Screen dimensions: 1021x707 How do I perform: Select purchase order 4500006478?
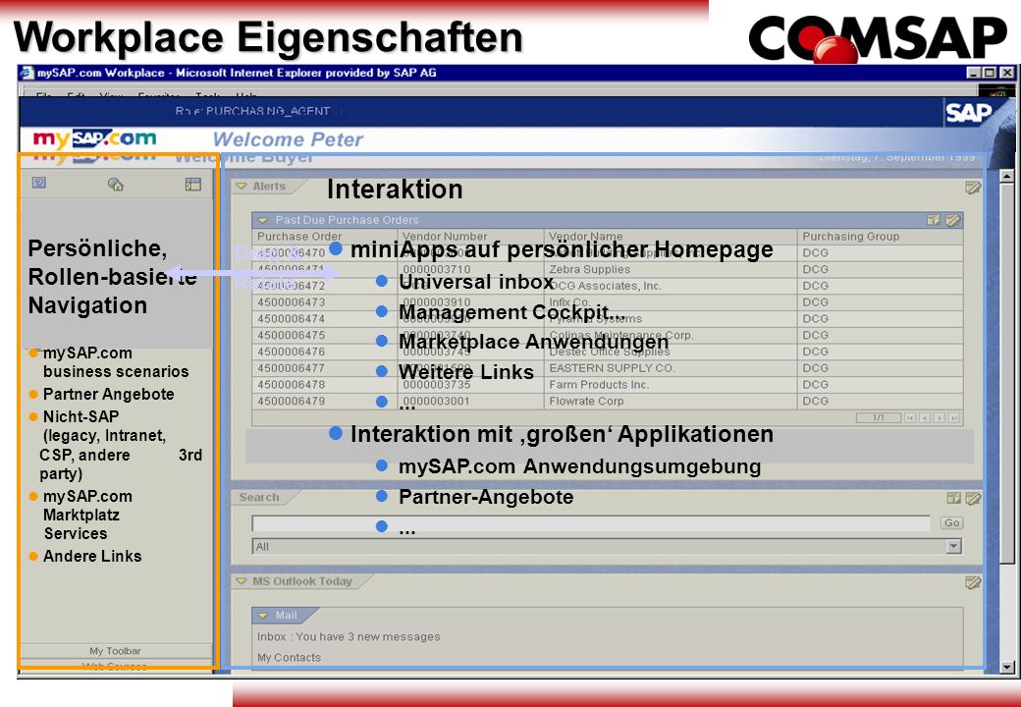291,385
